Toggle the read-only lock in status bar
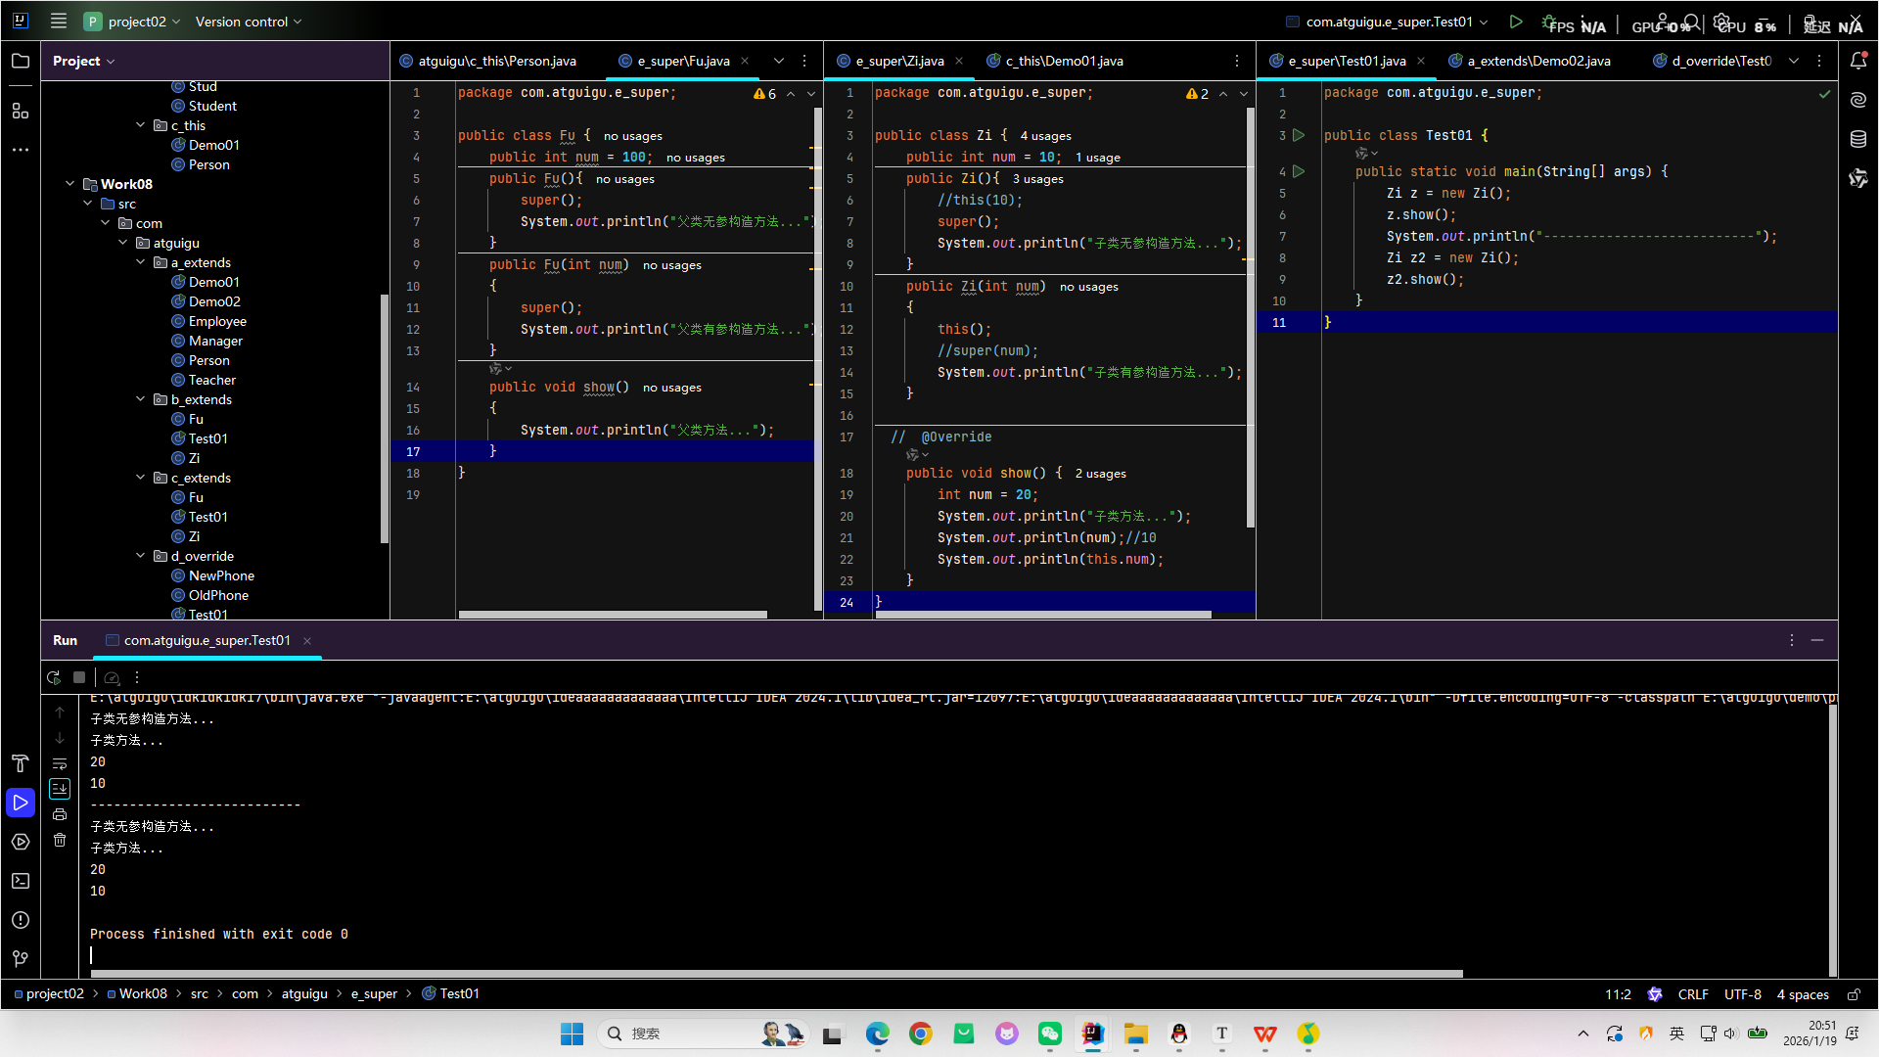 (1854, 994)
